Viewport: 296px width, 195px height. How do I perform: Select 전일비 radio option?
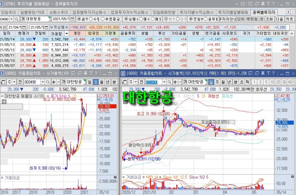(191, 19)
